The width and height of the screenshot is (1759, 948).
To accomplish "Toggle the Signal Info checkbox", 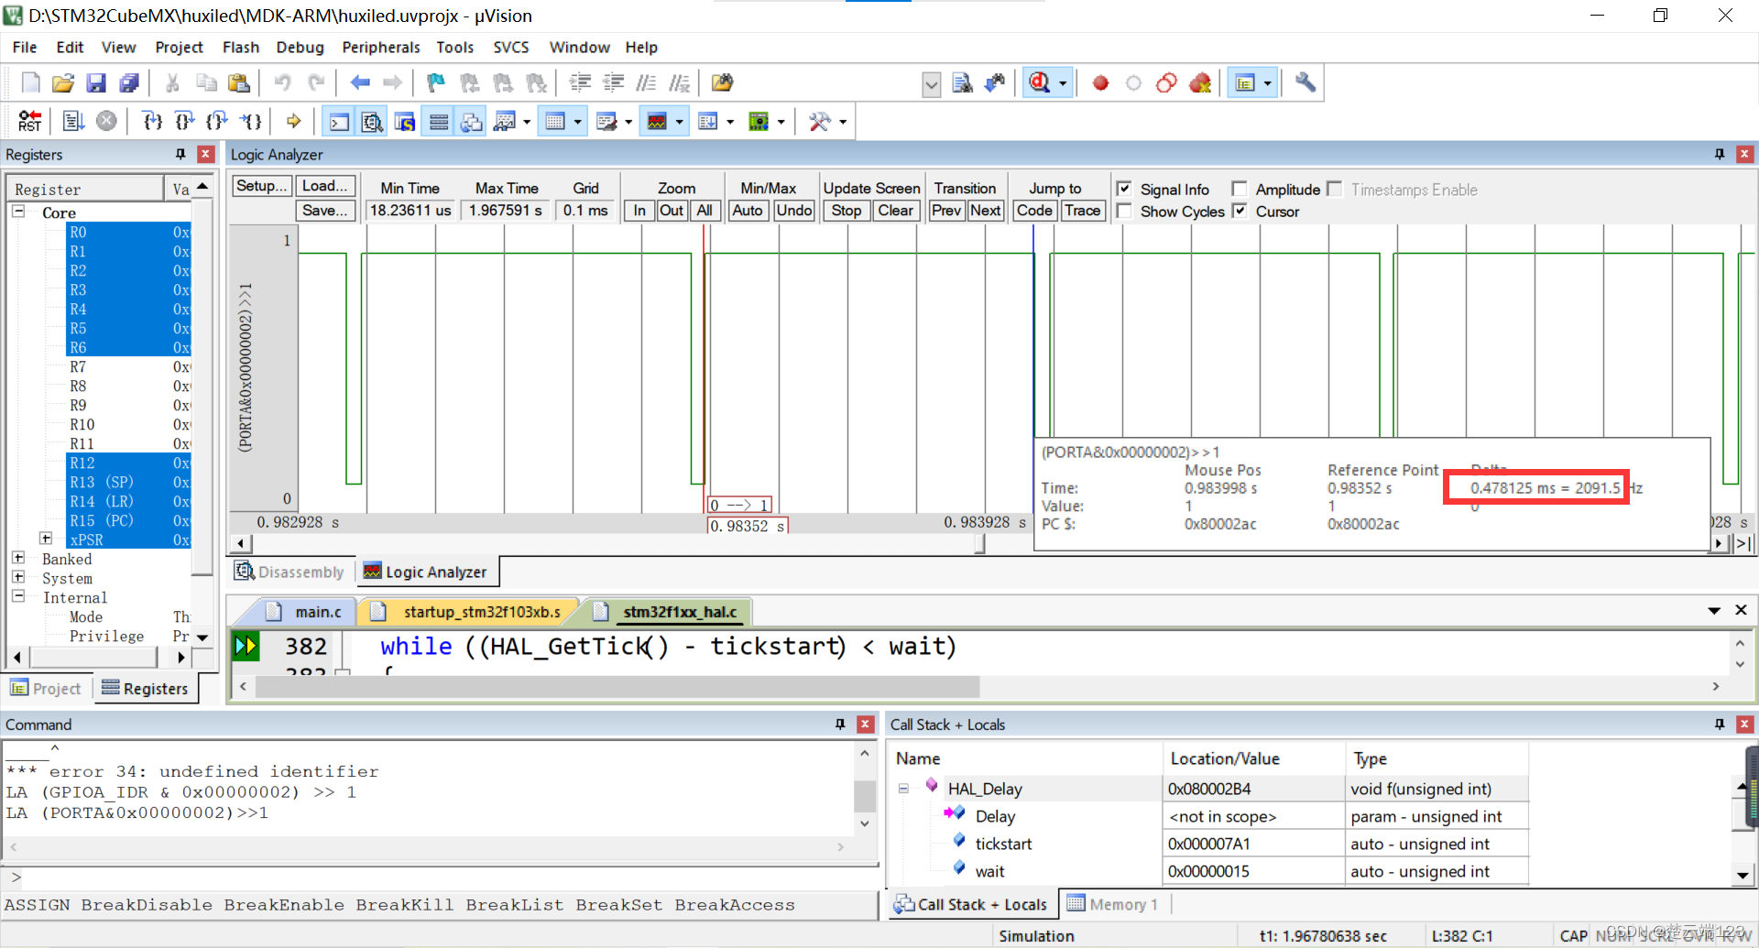I will [1124, 189].
